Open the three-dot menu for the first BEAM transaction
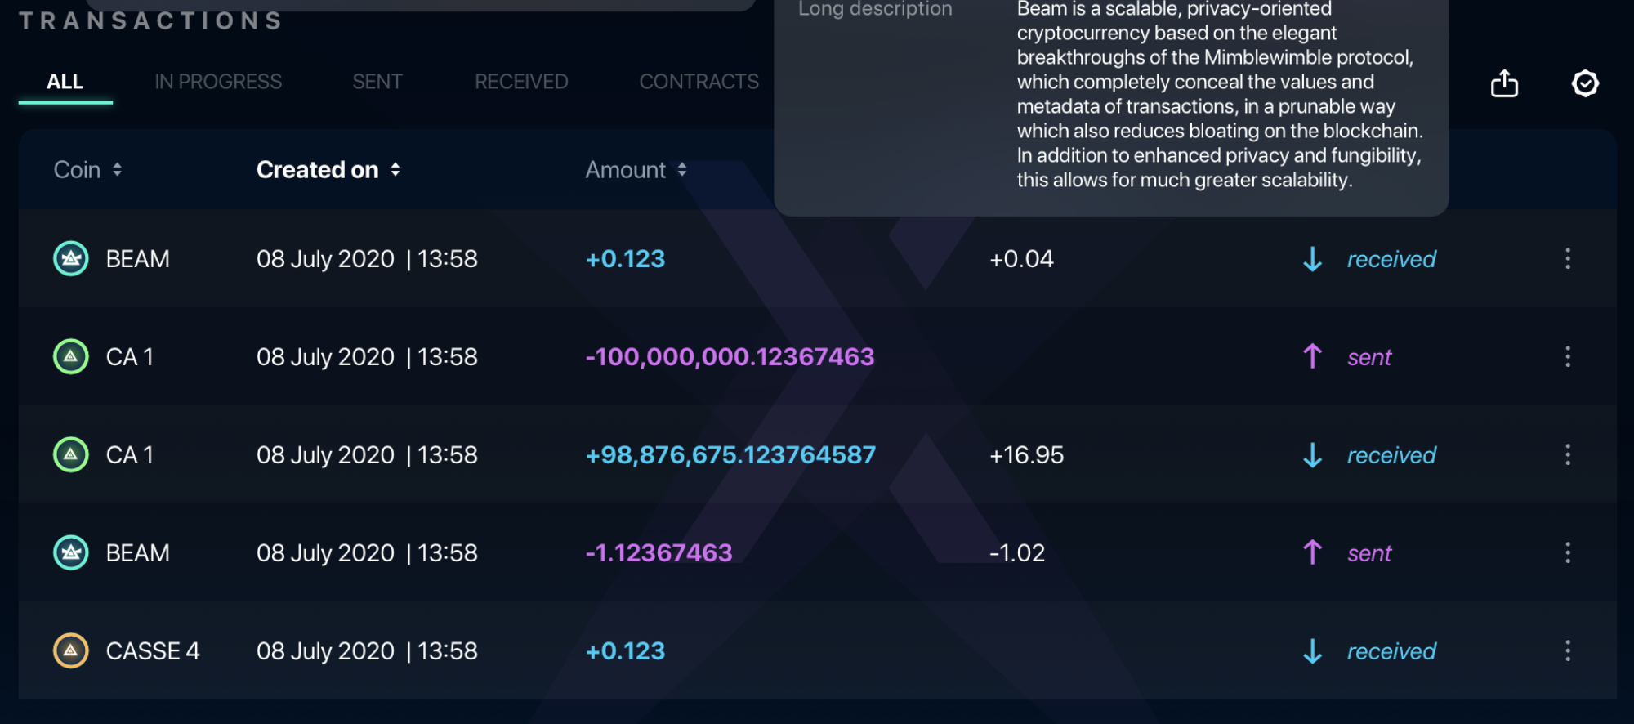 (x=1569, y=259)
